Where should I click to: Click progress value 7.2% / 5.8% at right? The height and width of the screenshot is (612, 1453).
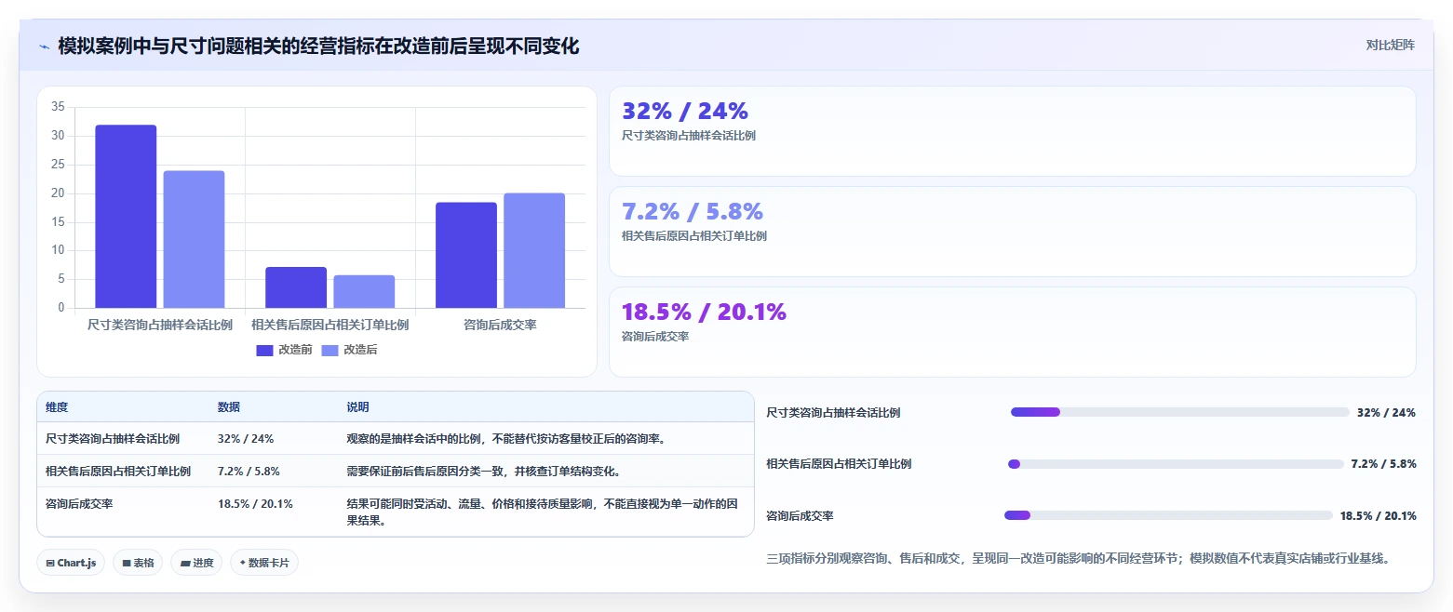pyautogui.click(x=1383, y=463)
